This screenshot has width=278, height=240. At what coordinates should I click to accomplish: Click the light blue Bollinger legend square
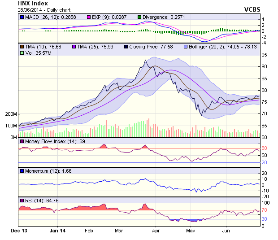click(185, 46)
